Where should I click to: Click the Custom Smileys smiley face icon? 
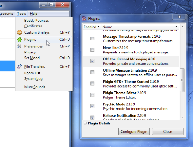[x=20, y=32]
